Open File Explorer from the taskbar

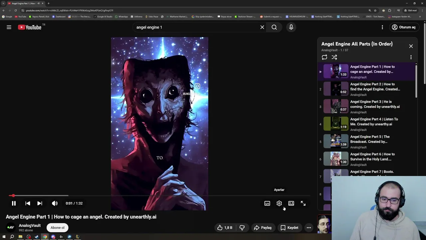click(x=20, y=237)
